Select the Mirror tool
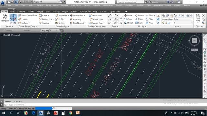The height and width of the screenshot is (116, 207). (139, 19)
